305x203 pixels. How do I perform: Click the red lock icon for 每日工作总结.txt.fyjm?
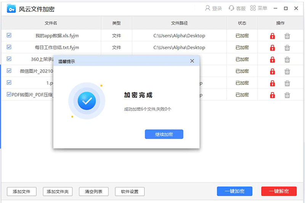coord(272,48)
